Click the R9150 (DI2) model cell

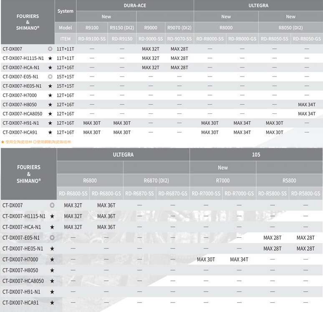122,28
